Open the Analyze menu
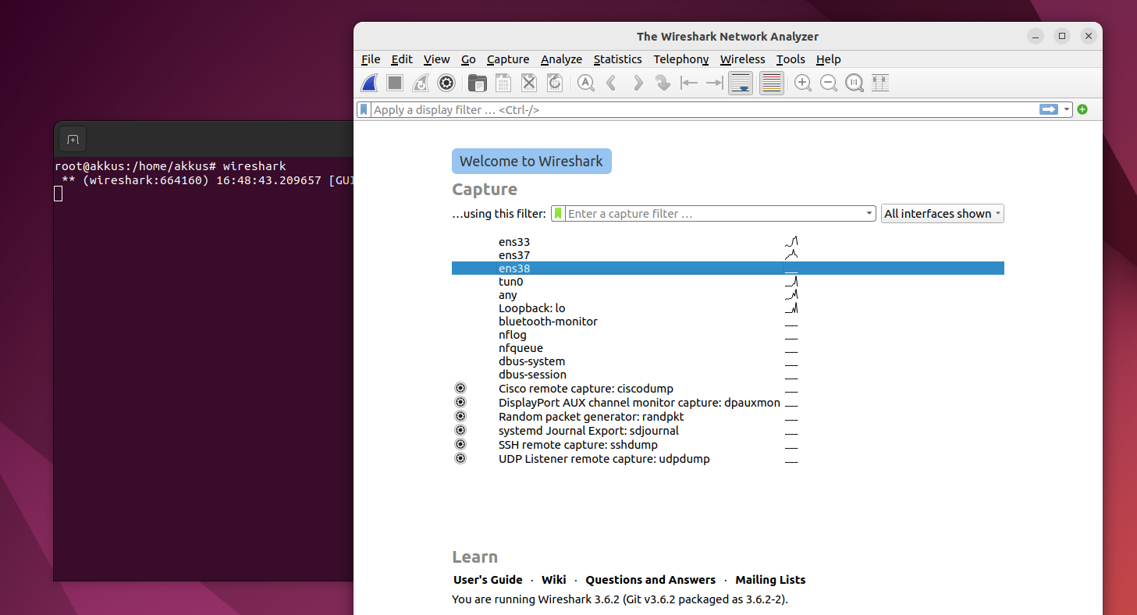The width and height of the screenshot is (1137, 615). (561, 59)
